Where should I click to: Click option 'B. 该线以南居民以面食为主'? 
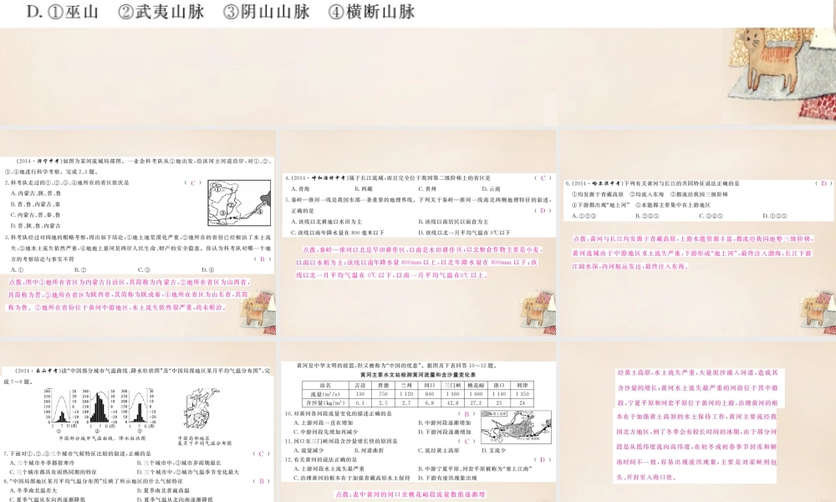click(x=453, y=222)
